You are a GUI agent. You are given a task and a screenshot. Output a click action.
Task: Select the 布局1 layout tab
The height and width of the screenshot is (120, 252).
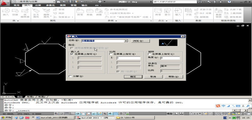(x=30, y=97)
